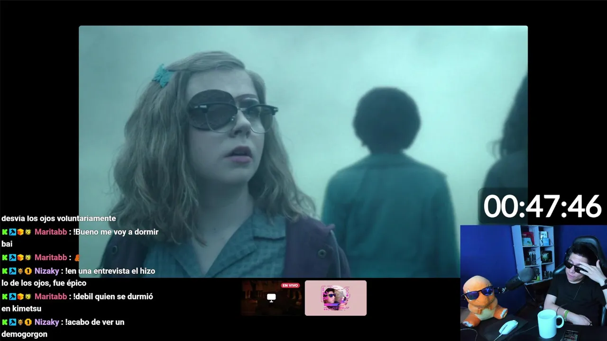This screenshot has height=341, width=607.
Task: Open Nizaky's name beside "acabo de ver un"
Action: tap(46, 322)
